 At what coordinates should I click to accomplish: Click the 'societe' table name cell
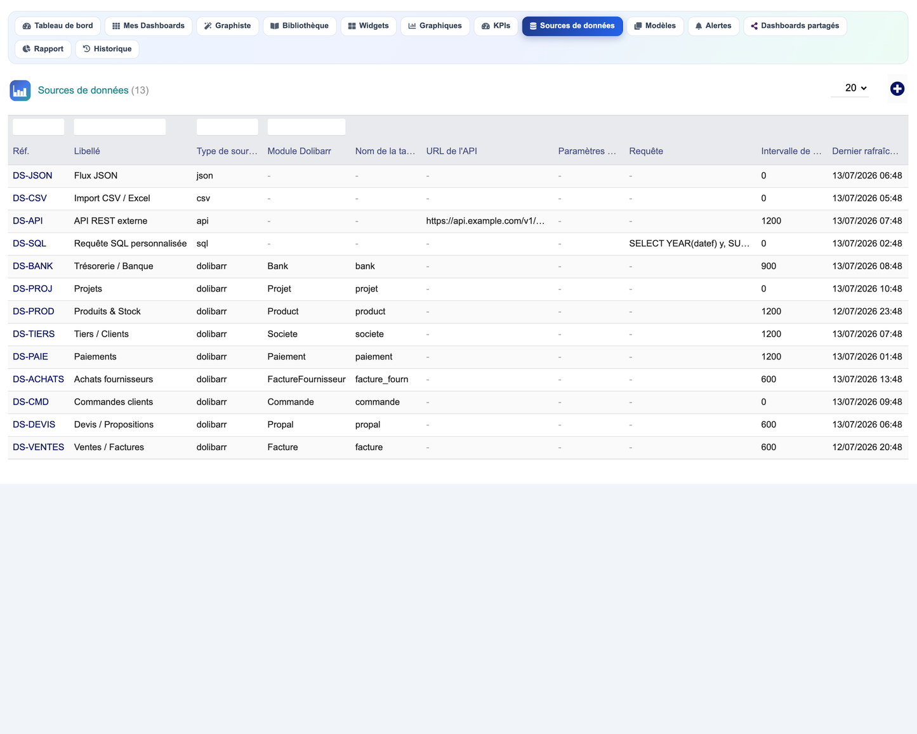[369, 334]
